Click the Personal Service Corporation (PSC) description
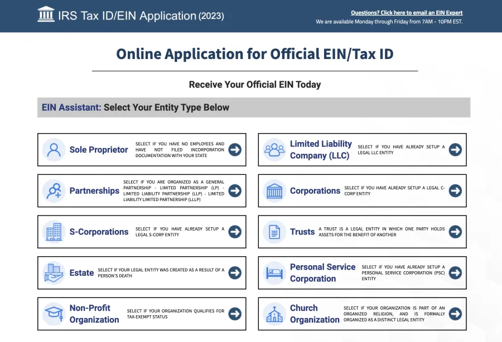This screenshot has height=342, width=502. tap(403, 272)
